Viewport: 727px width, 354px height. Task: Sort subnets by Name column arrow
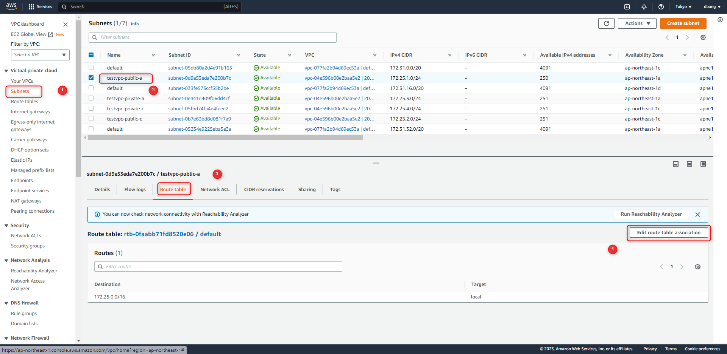tap(153, 55)
